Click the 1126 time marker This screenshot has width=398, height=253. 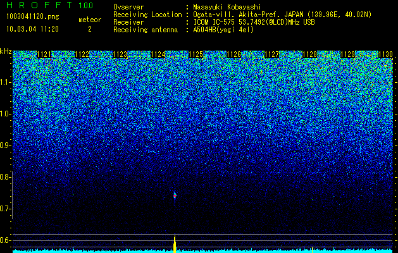coord(233,54)
